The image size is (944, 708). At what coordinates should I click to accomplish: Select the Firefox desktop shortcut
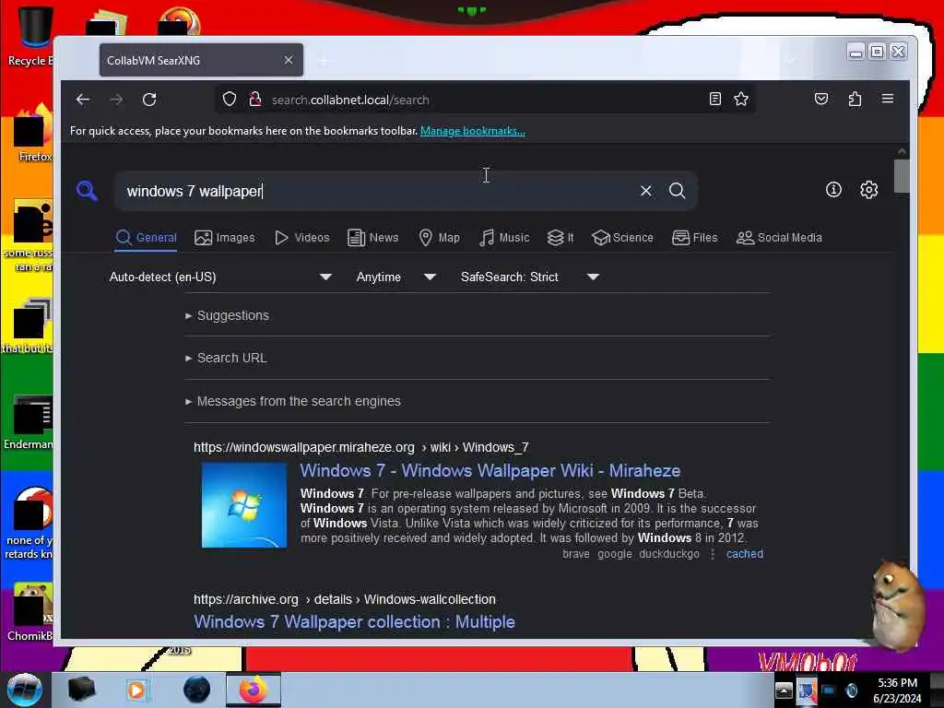(x=33, y=134)
